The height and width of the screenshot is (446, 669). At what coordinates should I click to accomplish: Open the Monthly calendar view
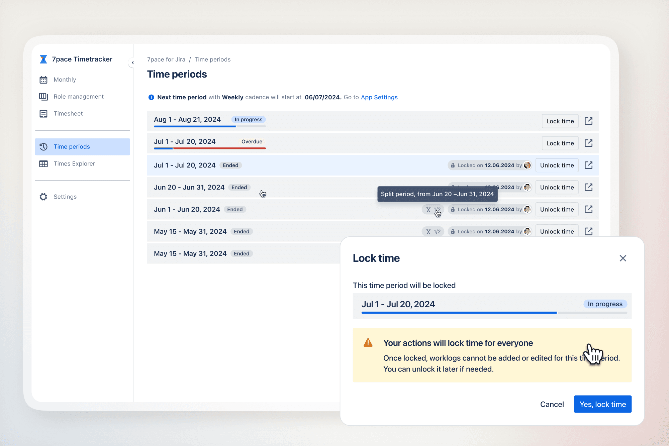(x=65, y=80)
